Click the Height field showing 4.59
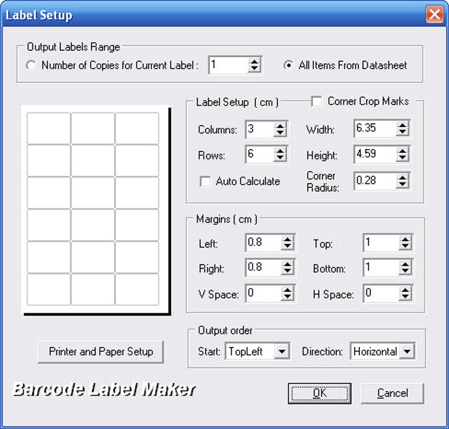This screenshot has height=429, width=449. click(375, 154)
